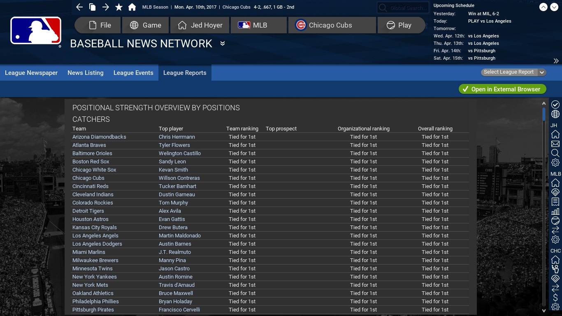Click Open in External Browser button
The image size is (562, 316).
click(502, 89)
